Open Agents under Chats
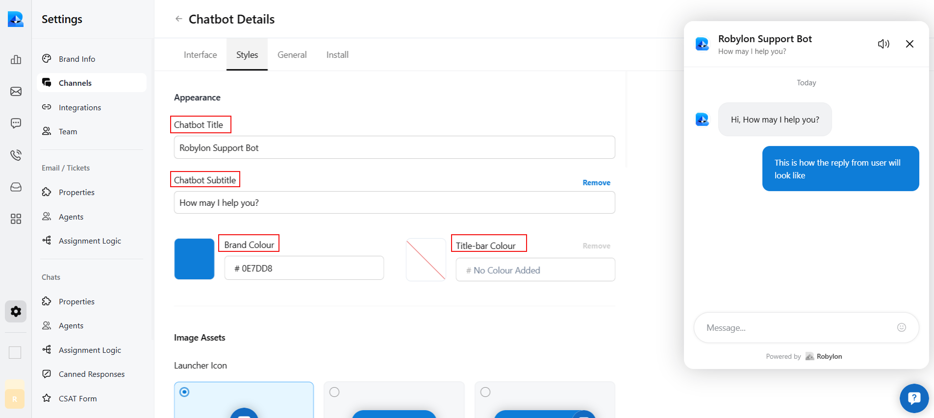The height and width of the screenshot is (418, 934). pyautogui.click(x=92, y=325)
